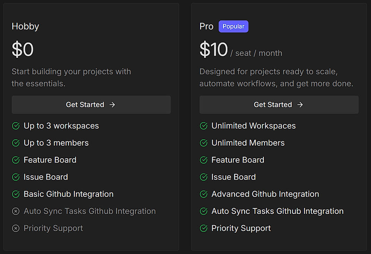Click the green check beside Up to 3 members

coord(16,143)
